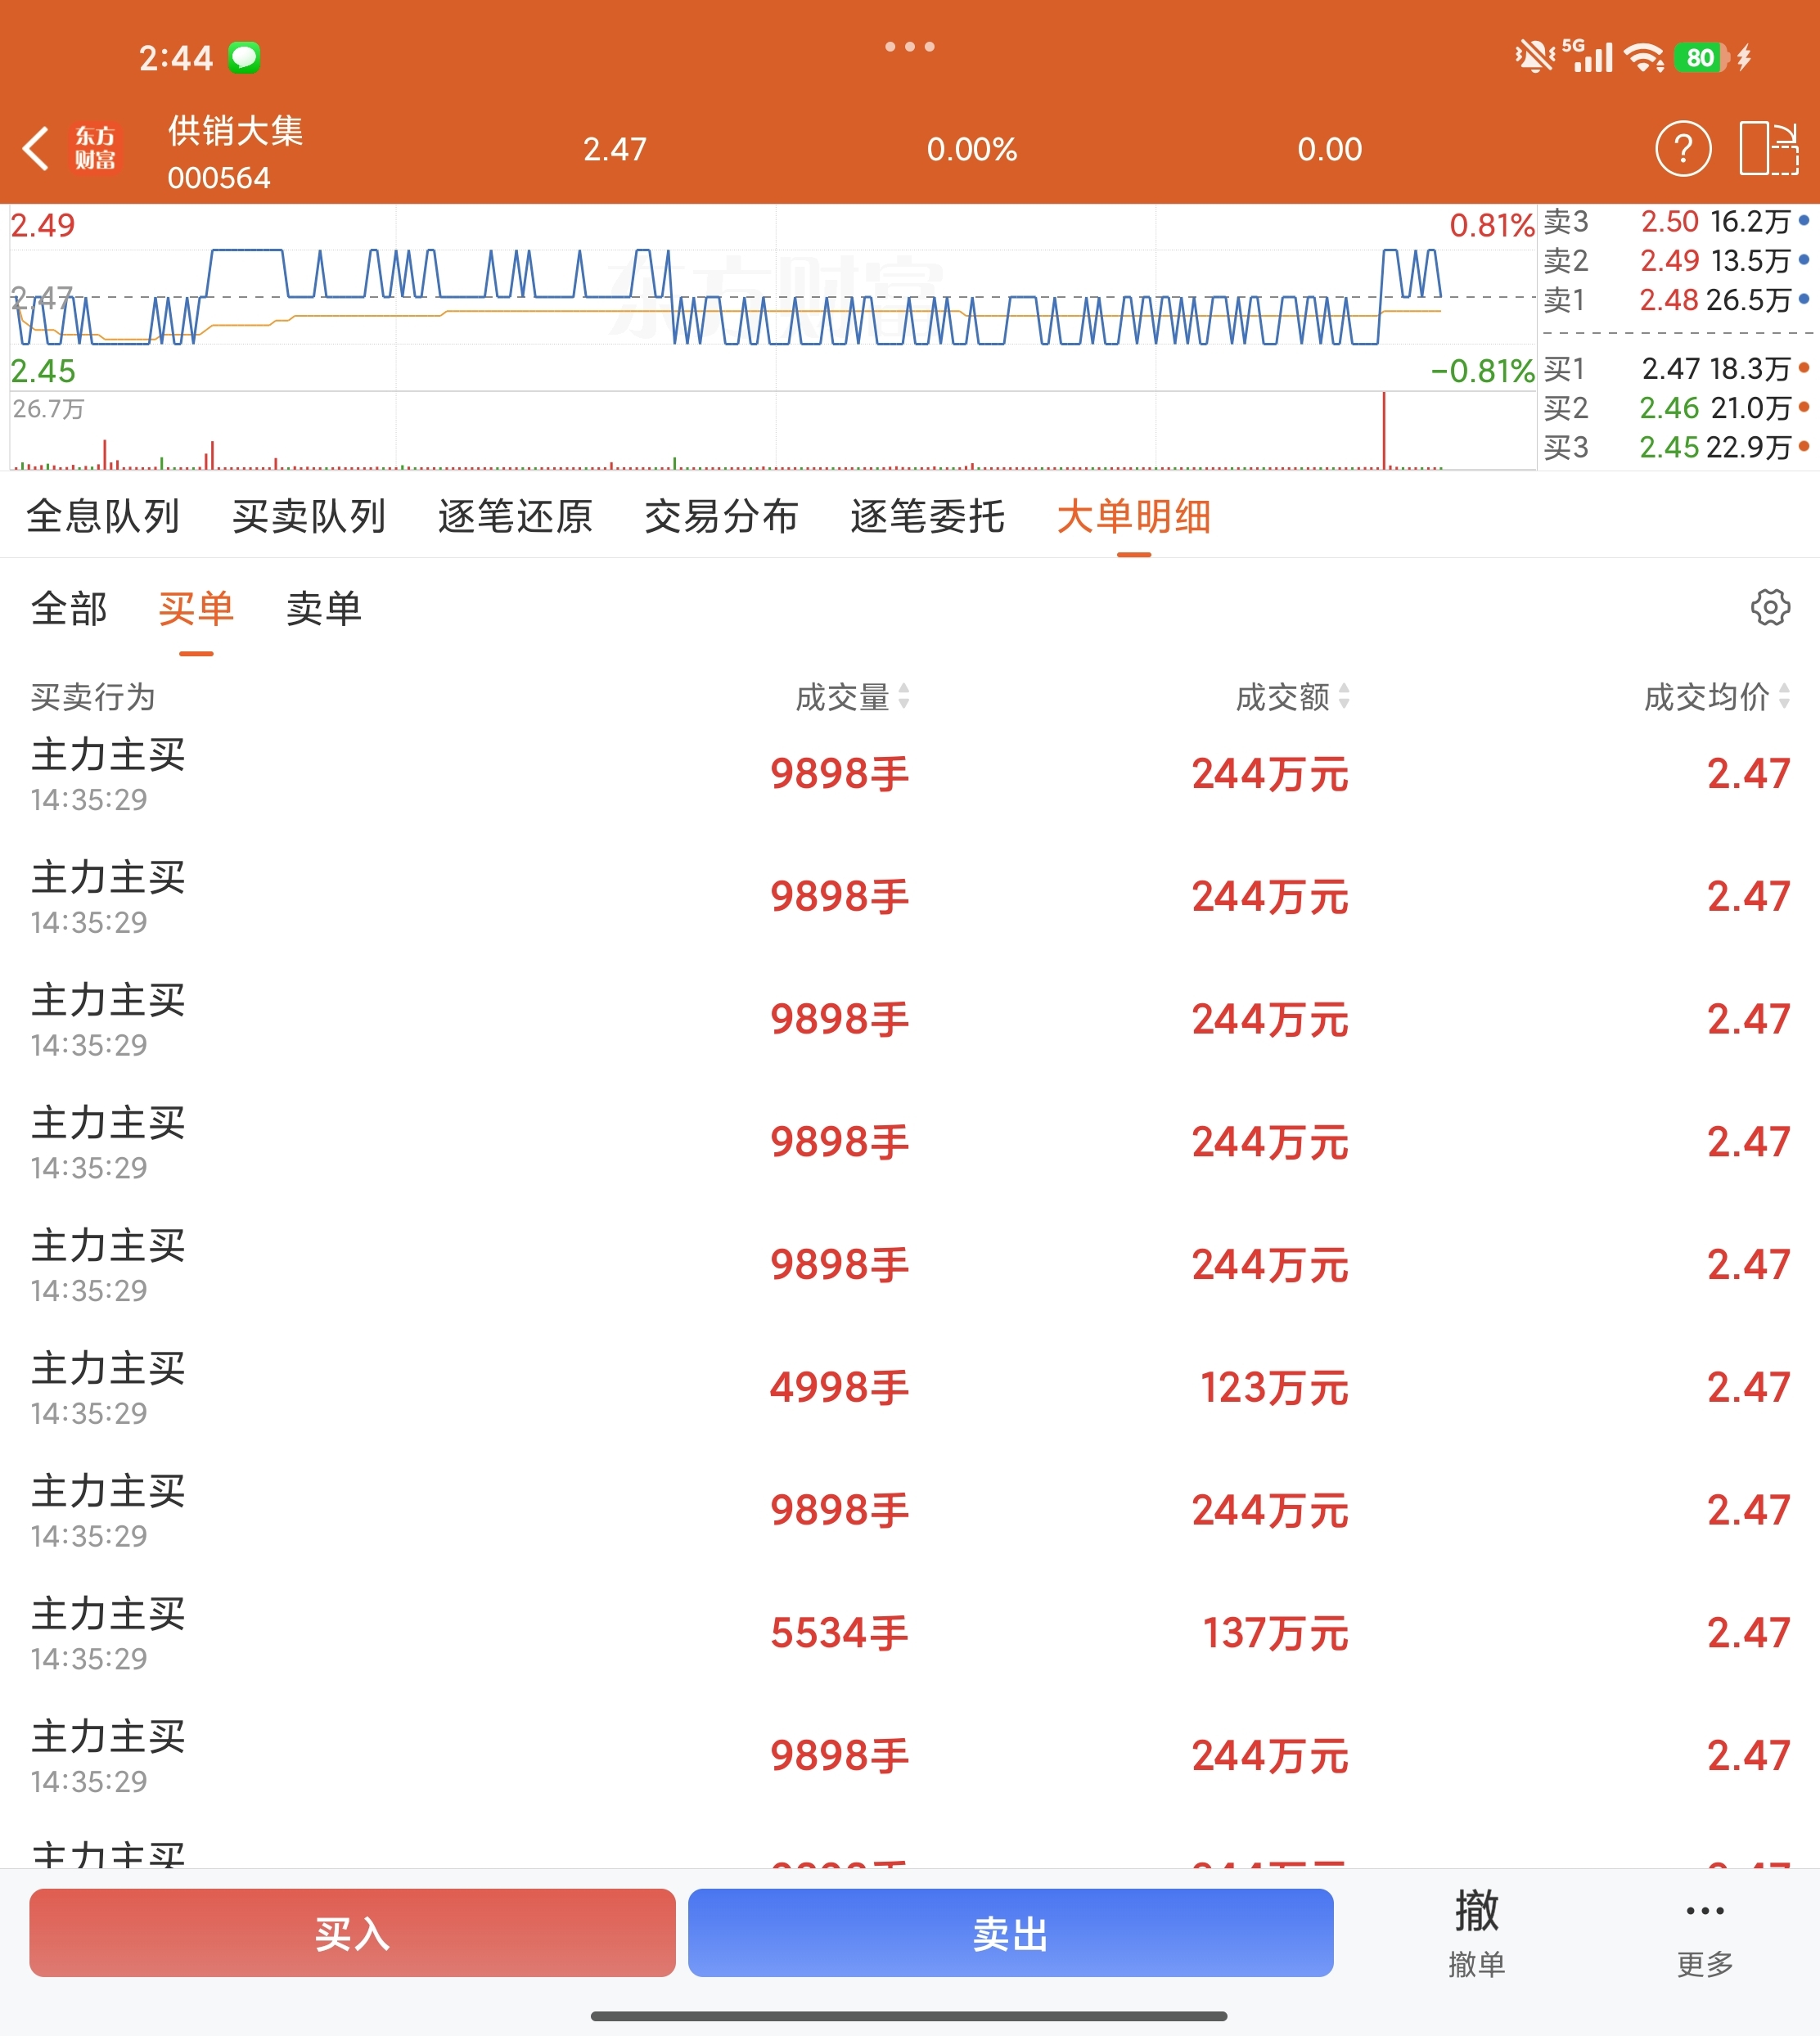The height and width of the screenshot is (2036, 1820).
Task: Sort by 成交均价 column arrows
Action: click(x=1783, y=696)
